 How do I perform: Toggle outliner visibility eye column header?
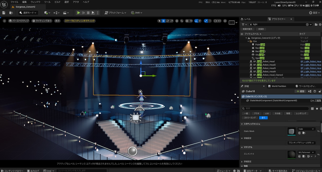(x=242, y=34)
